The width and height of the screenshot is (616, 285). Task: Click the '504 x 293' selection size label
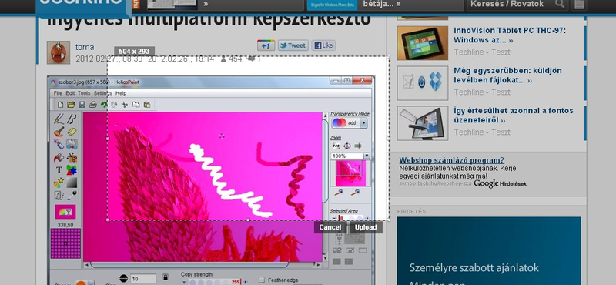tap(134, 51)
